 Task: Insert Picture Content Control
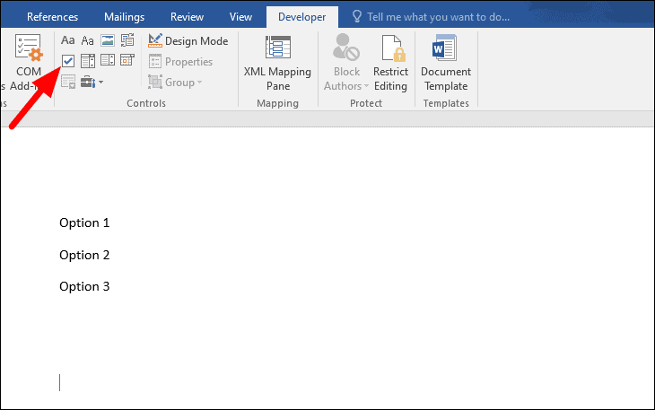[x=108, y=40]
